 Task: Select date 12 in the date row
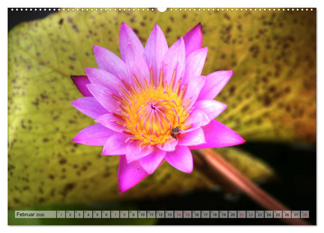pyautogui.click(x=160, y=214)
